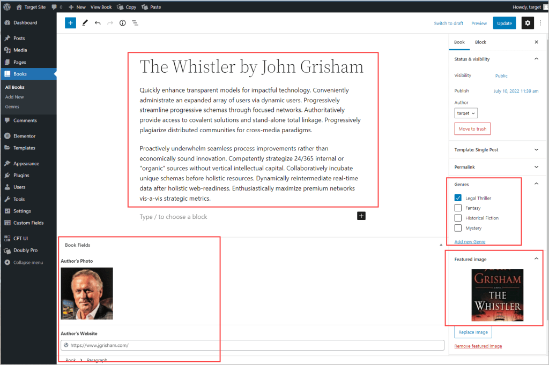Click the black add block plus icon
The height and width of the screenshot is (365, 549).
[361, 216]
